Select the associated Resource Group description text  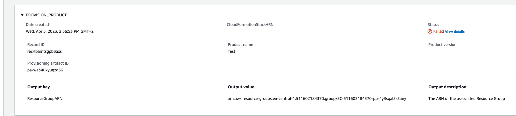click(x=467, y=99)
